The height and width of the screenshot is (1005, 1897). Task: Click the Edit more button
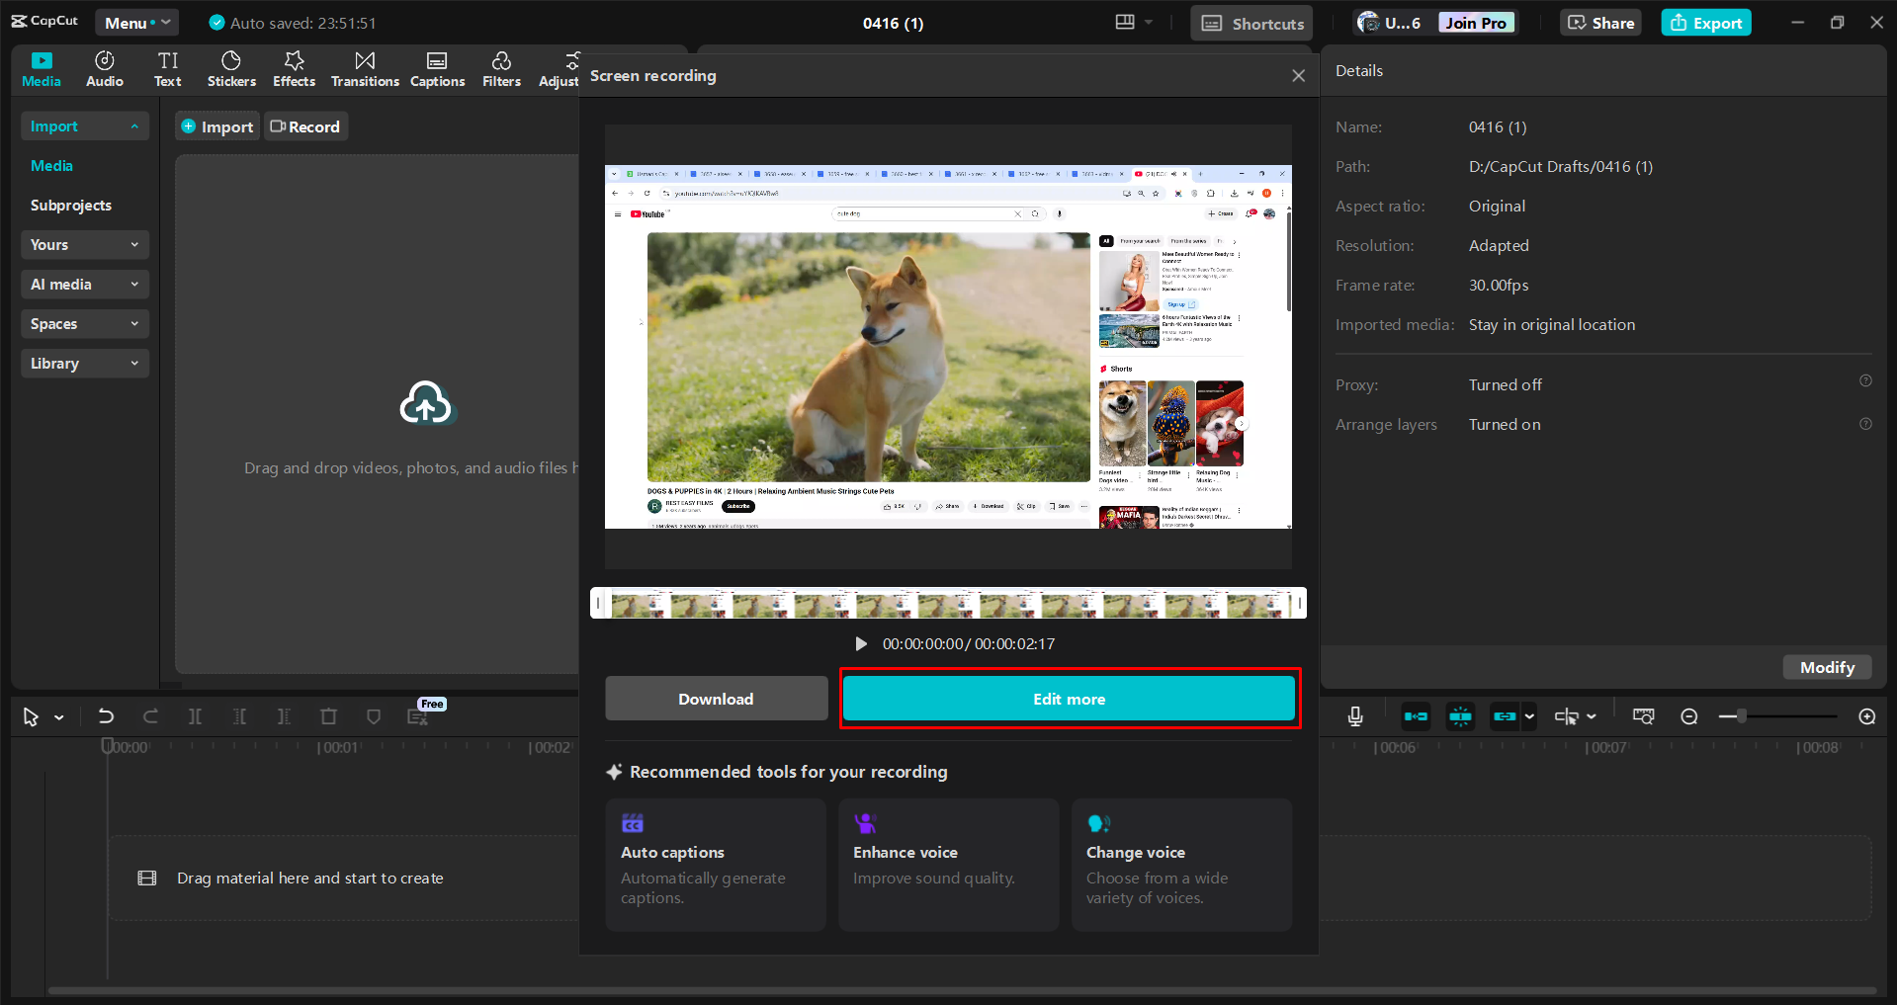(1069, 699)
